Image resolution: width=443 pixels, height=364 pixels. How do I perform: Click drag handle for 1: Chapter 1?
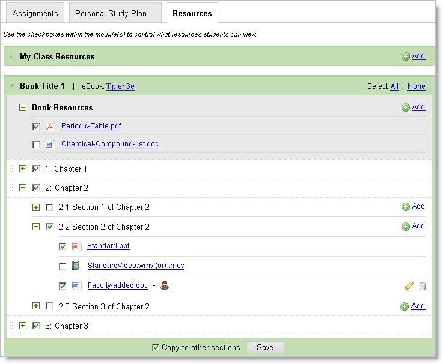tap(11, 169)
